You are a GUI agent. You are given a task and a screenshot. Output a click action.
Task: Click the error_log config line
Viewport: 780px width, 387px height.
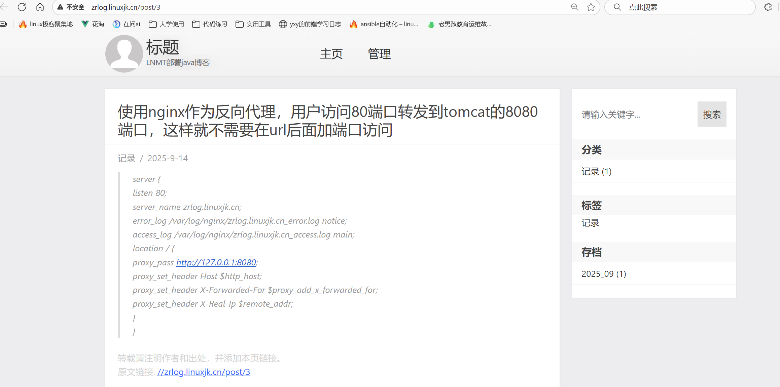tap(240, 221)
